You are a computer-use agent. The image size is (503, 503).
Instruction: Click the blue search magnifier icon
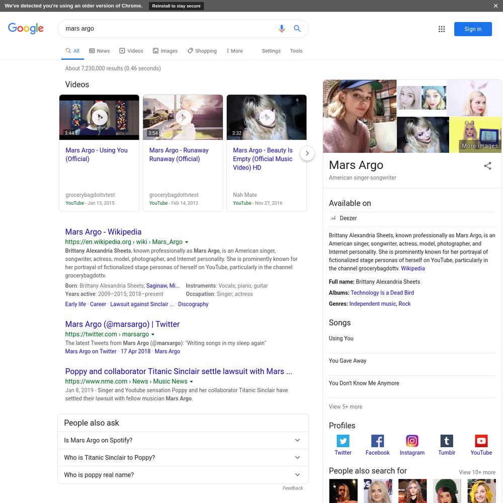pyautogui.click(x=297, y=29)
